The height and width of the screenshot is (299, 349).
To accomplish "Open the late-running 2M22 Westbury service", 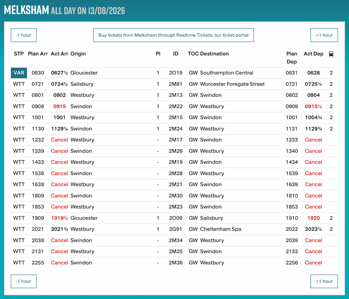I will [176, 107].
